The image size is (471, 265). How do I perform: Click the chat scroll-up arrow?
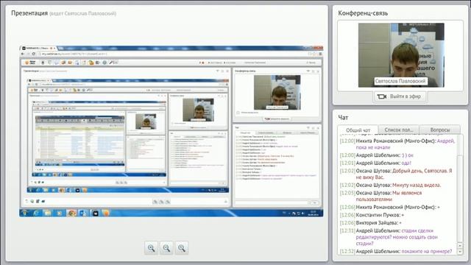(x=460, y=246)
